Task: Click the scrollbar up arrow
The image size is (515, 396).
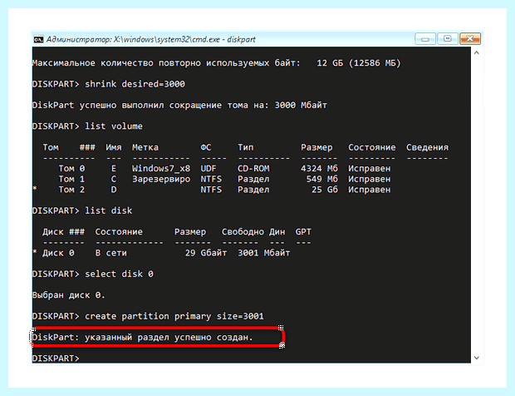Action: click(477, 52)
